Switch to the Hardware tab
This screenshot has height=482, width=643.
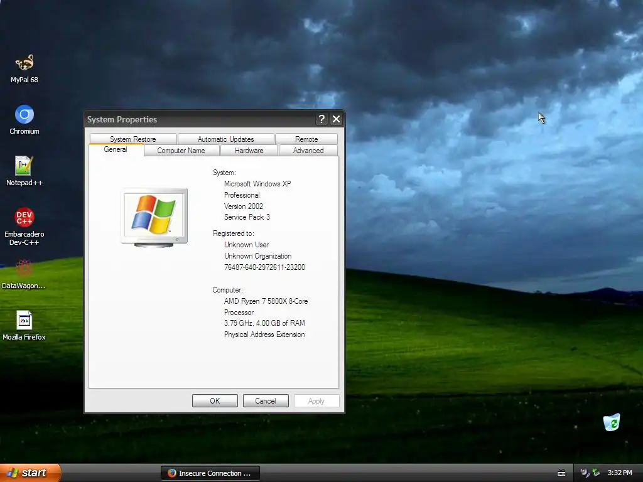(249, 151)
